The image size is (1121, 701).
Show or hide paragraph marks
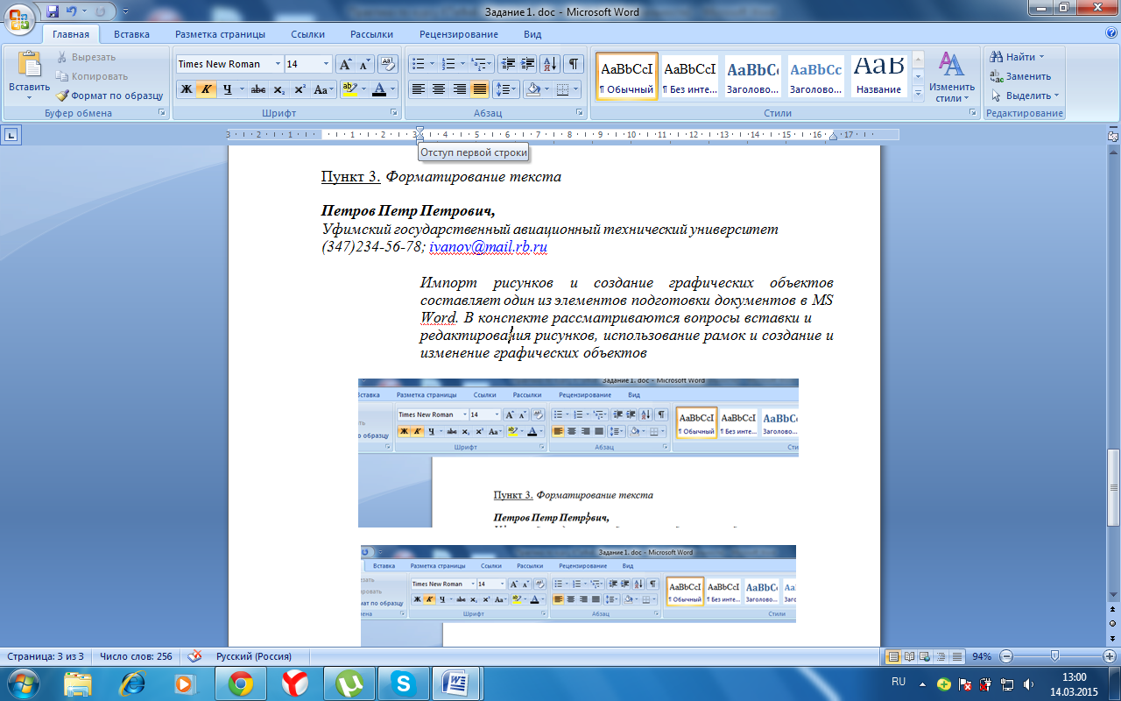574,64
